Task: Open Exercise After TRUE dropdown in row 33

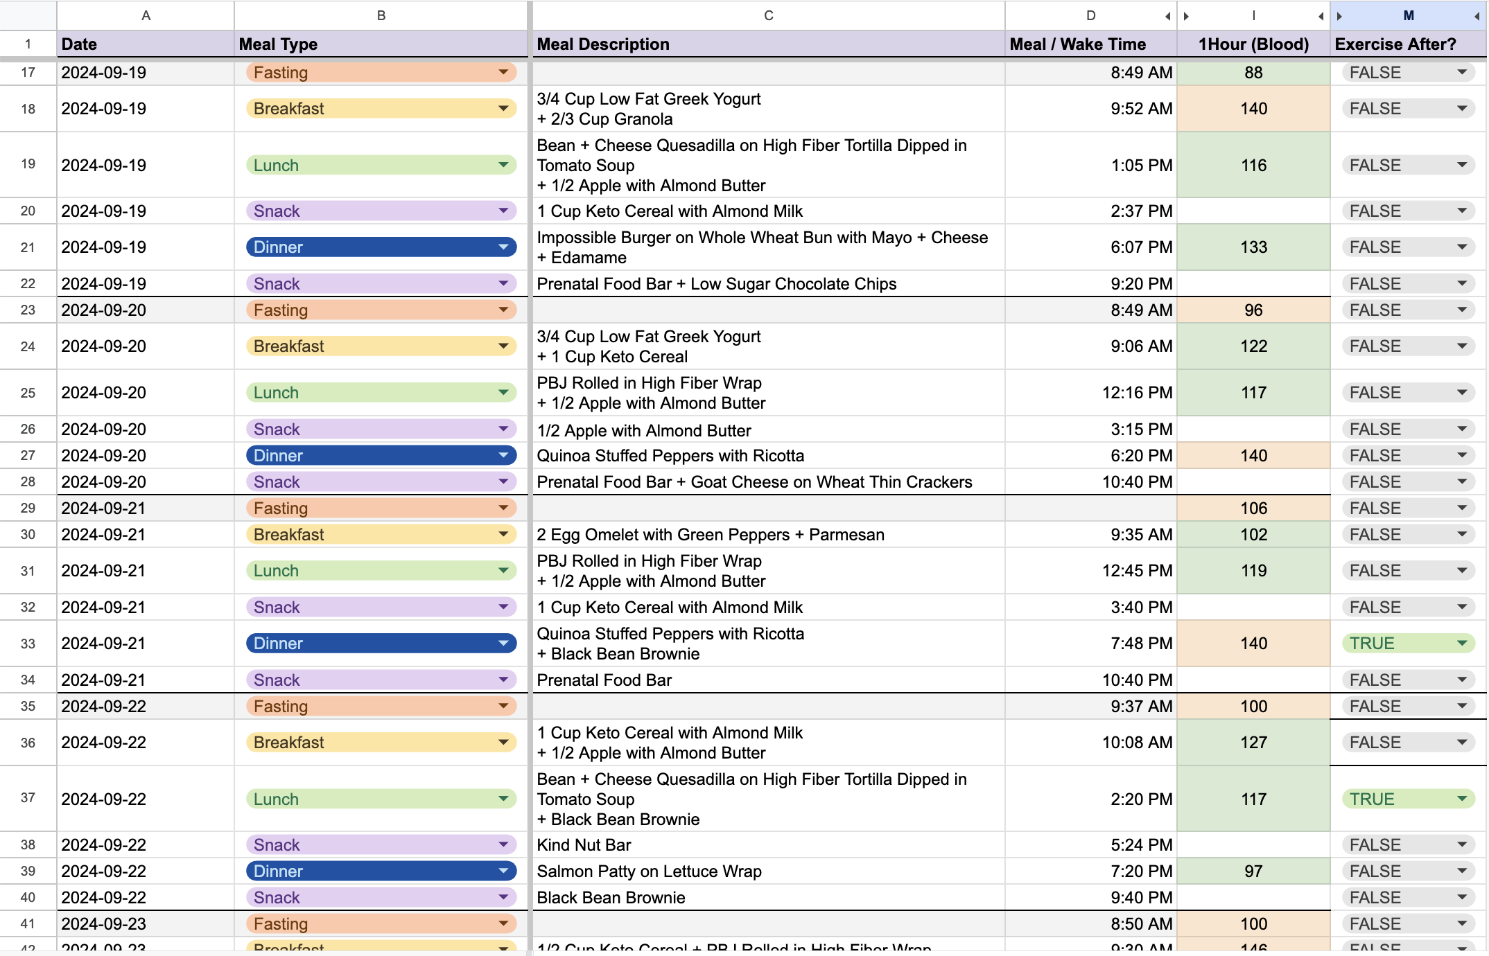Action: [x=1461, y=643]
